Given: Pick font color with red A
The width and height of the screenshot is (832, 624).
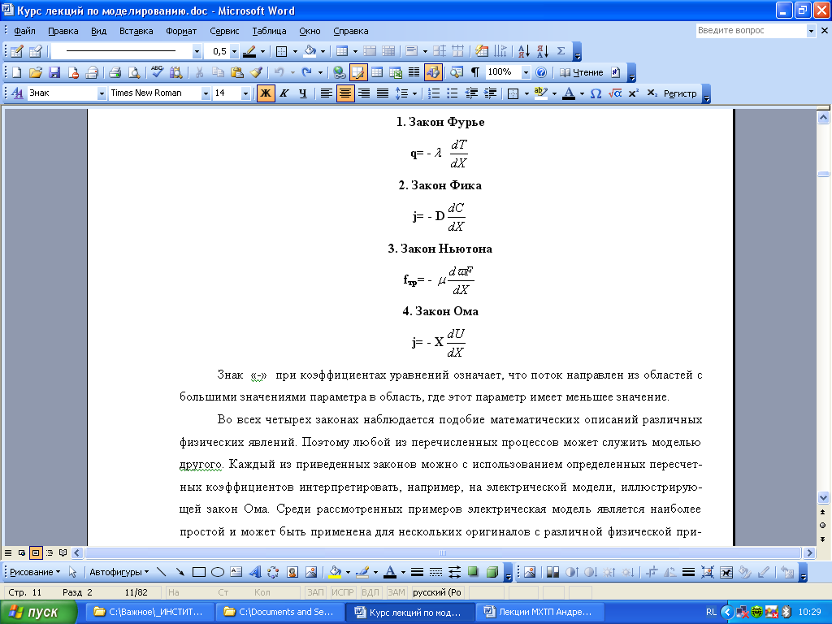Looking at the screenshot, I should point(569,93).
